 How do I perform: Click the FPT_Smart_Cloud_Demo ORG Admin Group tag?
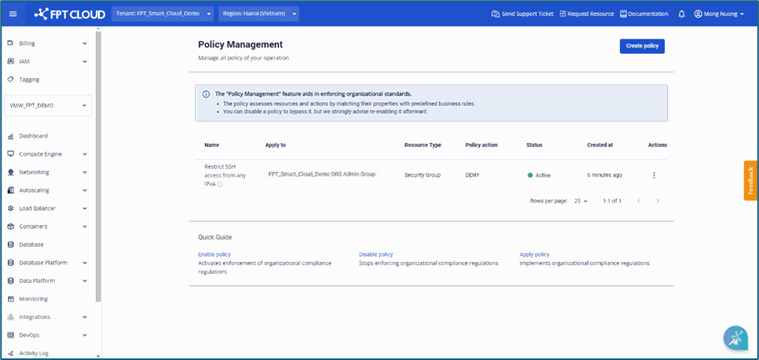click(x=322, y=174)
